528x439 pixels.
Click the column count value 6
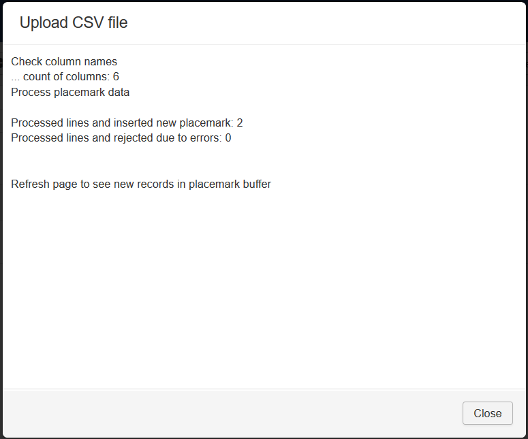[x=116, y=76]
